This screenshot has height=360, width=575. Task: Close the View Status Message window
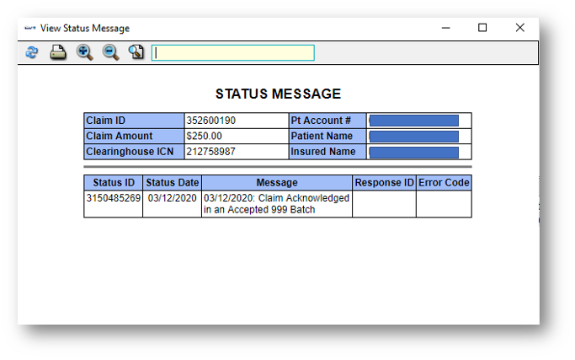[x=520, y=28]
